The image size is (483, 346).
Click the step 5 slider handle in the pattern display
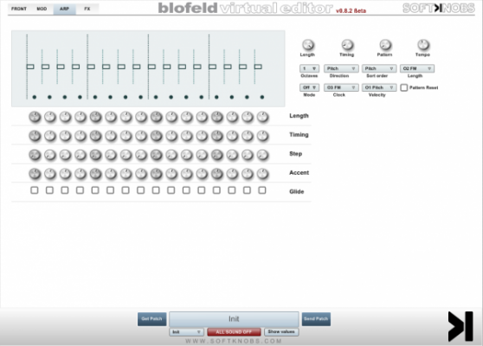[x=91, y=67]
